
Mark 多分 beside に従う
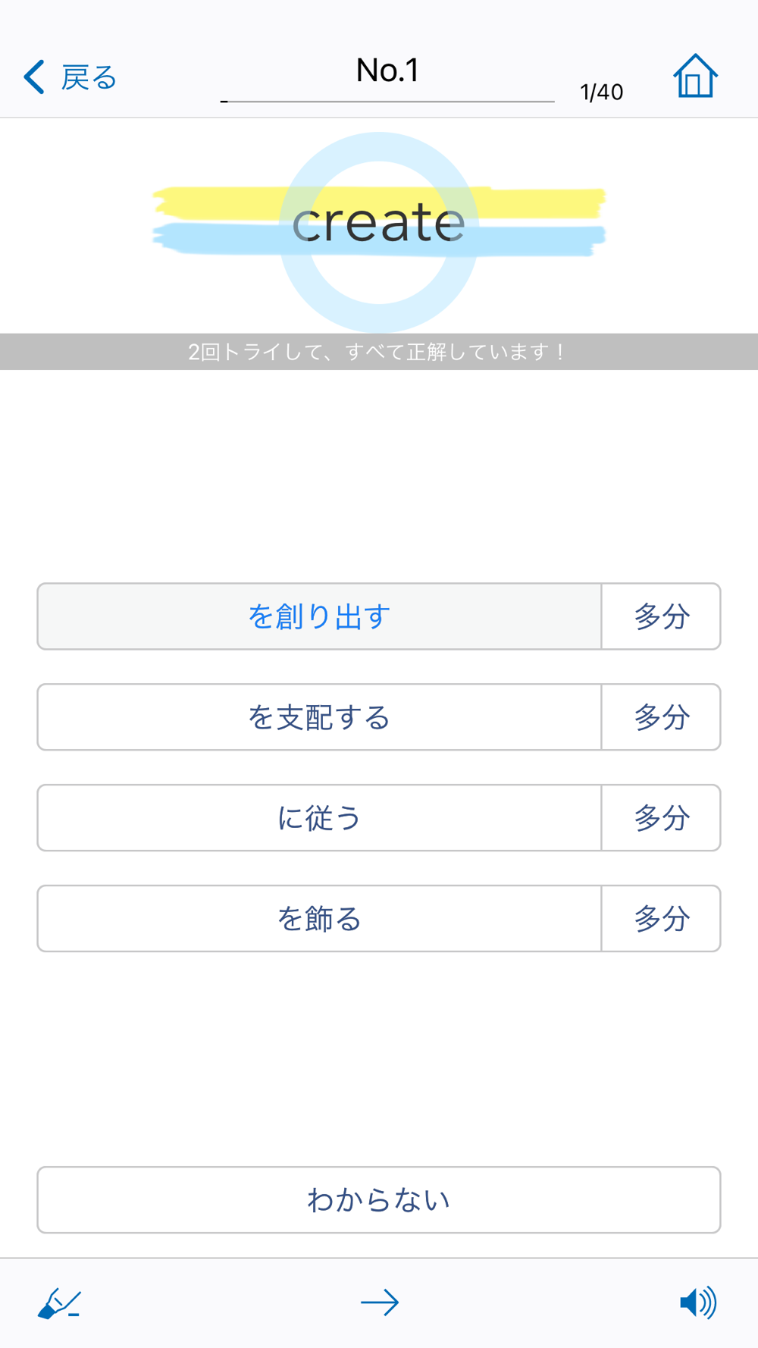click(x=661, y=818)
